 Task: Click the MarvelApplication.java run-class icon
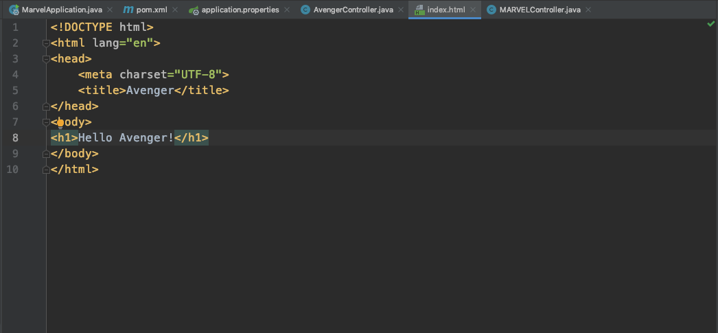pyautogui.click(x=14, y=10)
